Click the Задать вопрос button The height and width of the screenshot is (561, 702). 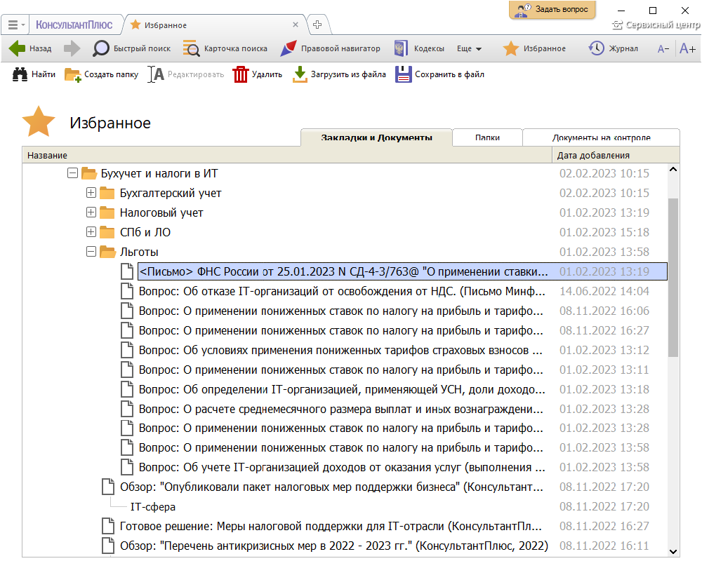pyautogui.click(x=552, y=9)
